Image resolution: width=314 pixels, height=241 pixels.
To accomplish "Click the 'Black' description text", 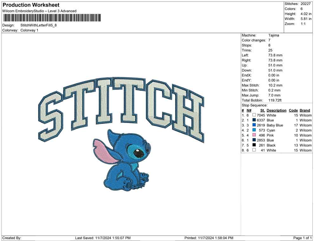I will [271, 145].
